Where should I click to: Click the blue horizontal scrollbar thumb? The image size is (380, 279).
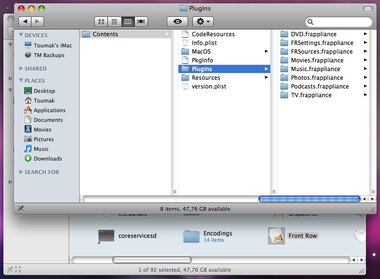click(x=309, y=199)
